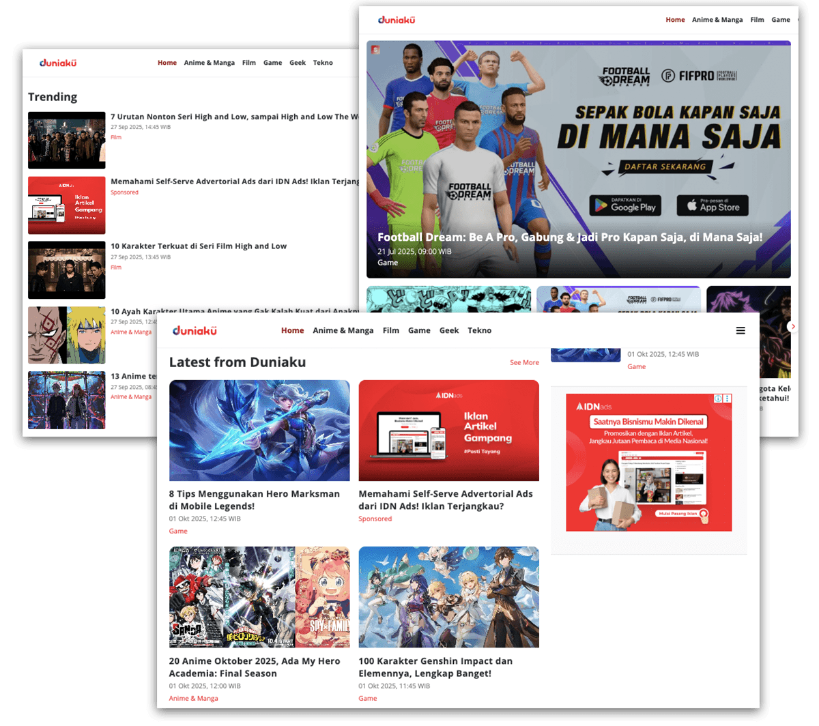Click the Sponsored tag under IDN Ads article
Screen dimensions: 819x726
(x=375, y=519)
